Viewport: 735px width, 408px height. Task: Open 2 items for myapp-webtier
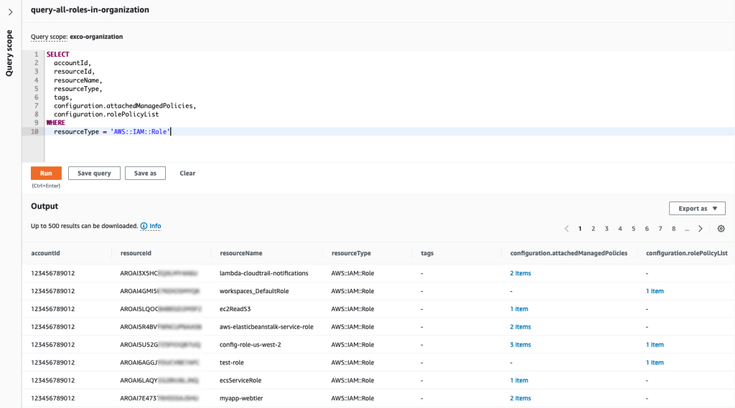pos(520,398)
